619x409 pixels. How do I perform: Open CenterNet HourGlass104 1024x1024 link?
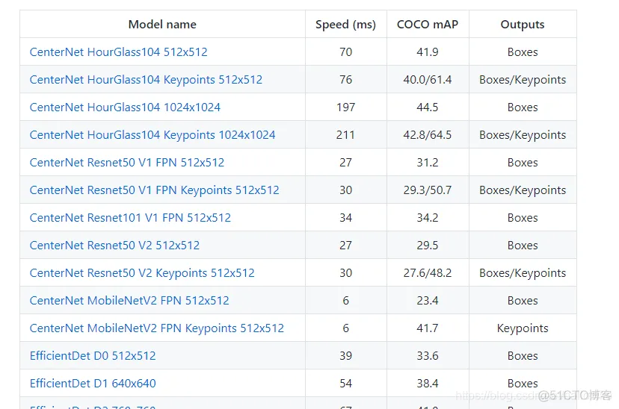125,107
